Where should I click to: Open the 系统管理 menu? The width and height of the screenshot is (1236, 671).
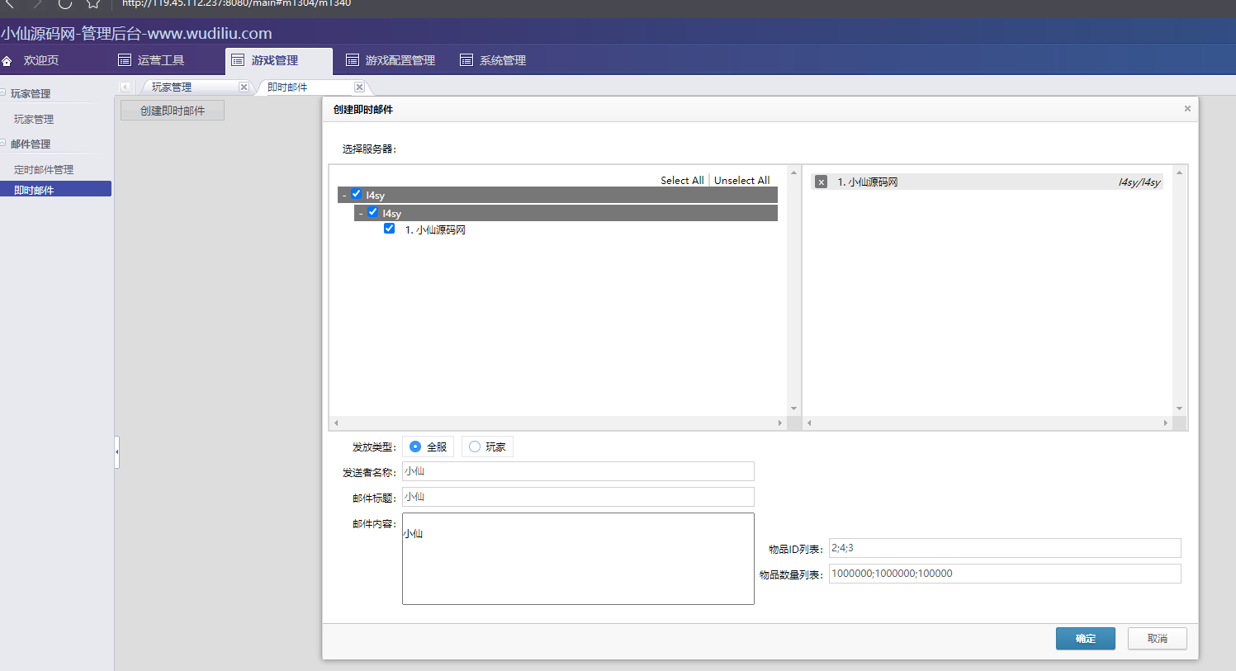pyautogui.click(x=503, y=60)
